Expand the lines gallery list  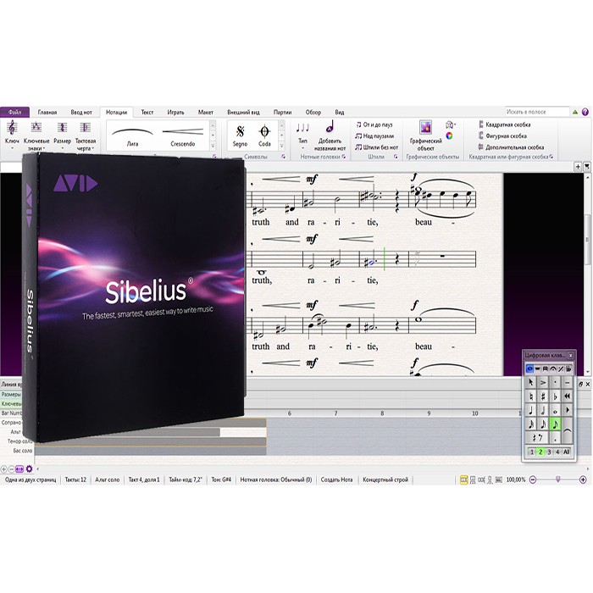tap(213, 146)
